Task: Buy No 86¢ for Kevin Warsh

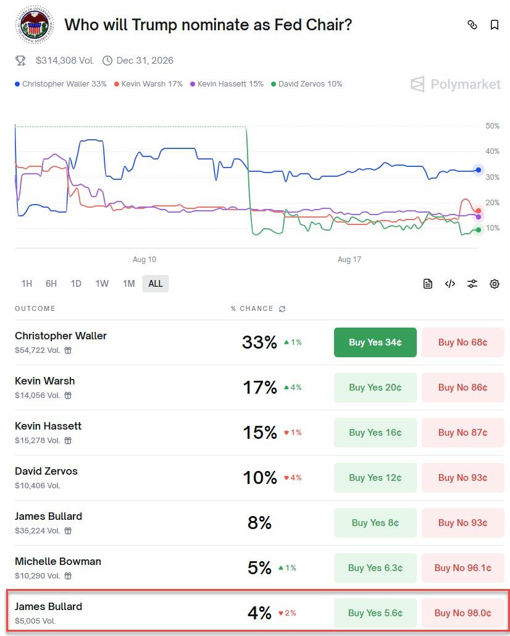Action: 462,388
